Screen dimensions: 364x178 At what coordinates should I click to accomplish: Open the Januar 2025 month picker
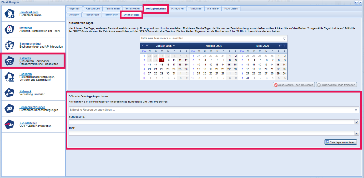[165, 46]
